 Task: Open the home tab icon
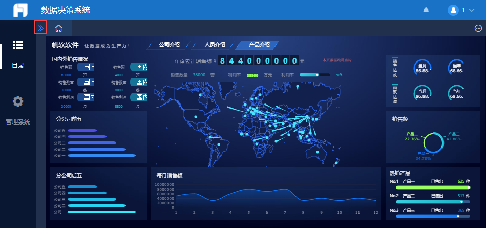point(58,29)
